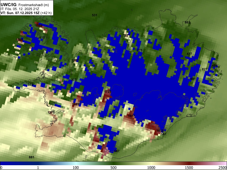
Task: Click the 597 value label
Action: [x=163, y=134]
